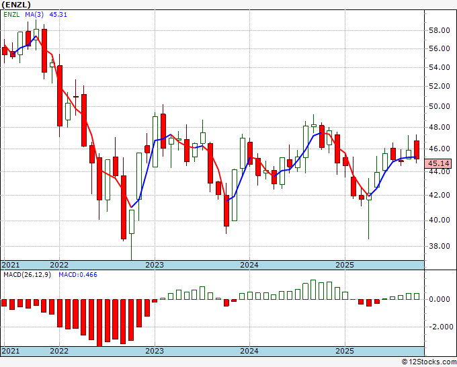The height and width of the screenshot is (367, 457).
Task: Click the ENZL legend label
Action: coord(11,15)
